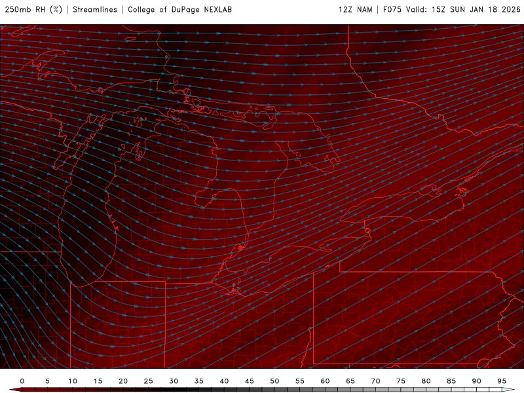Click the colorbar label "85"
524x393 pixels.
(451, 381)
